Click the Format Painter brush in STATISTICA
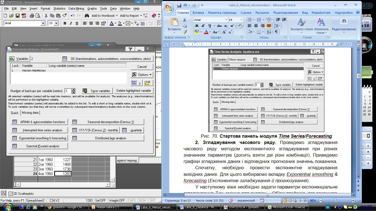This screenshot has height=211, width=376. (x=64, y=16)
